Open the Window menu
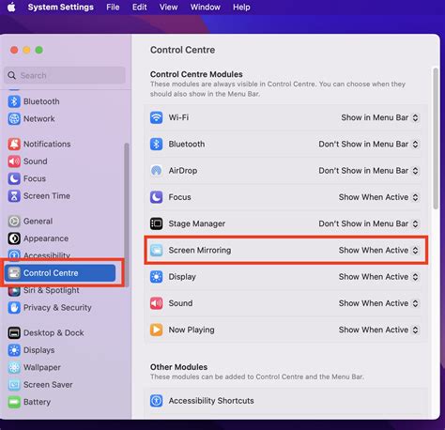The image size is (445, 430). tap(206, 7)
